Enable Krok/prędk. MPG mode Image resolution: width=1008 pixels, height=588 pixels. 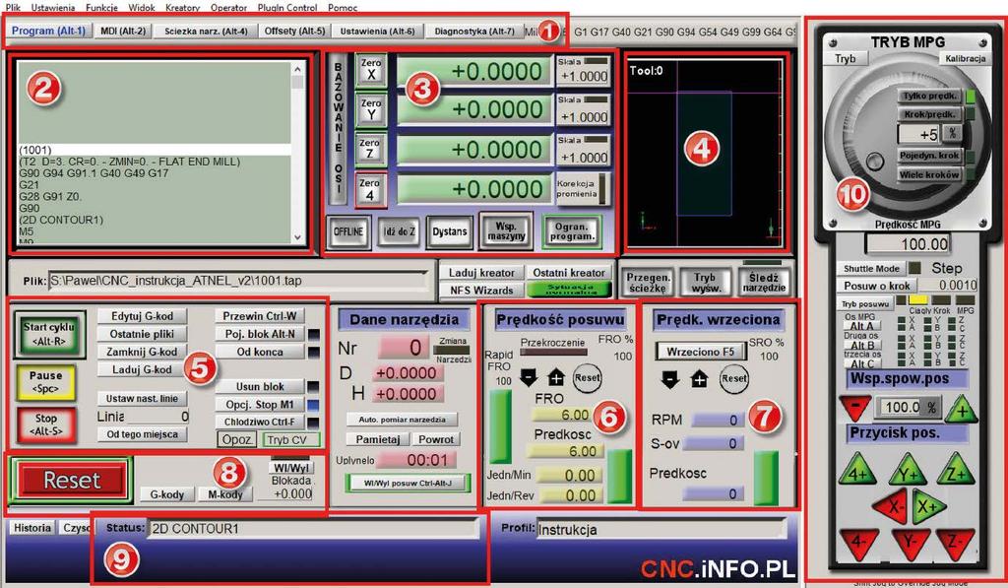[929, 114]
